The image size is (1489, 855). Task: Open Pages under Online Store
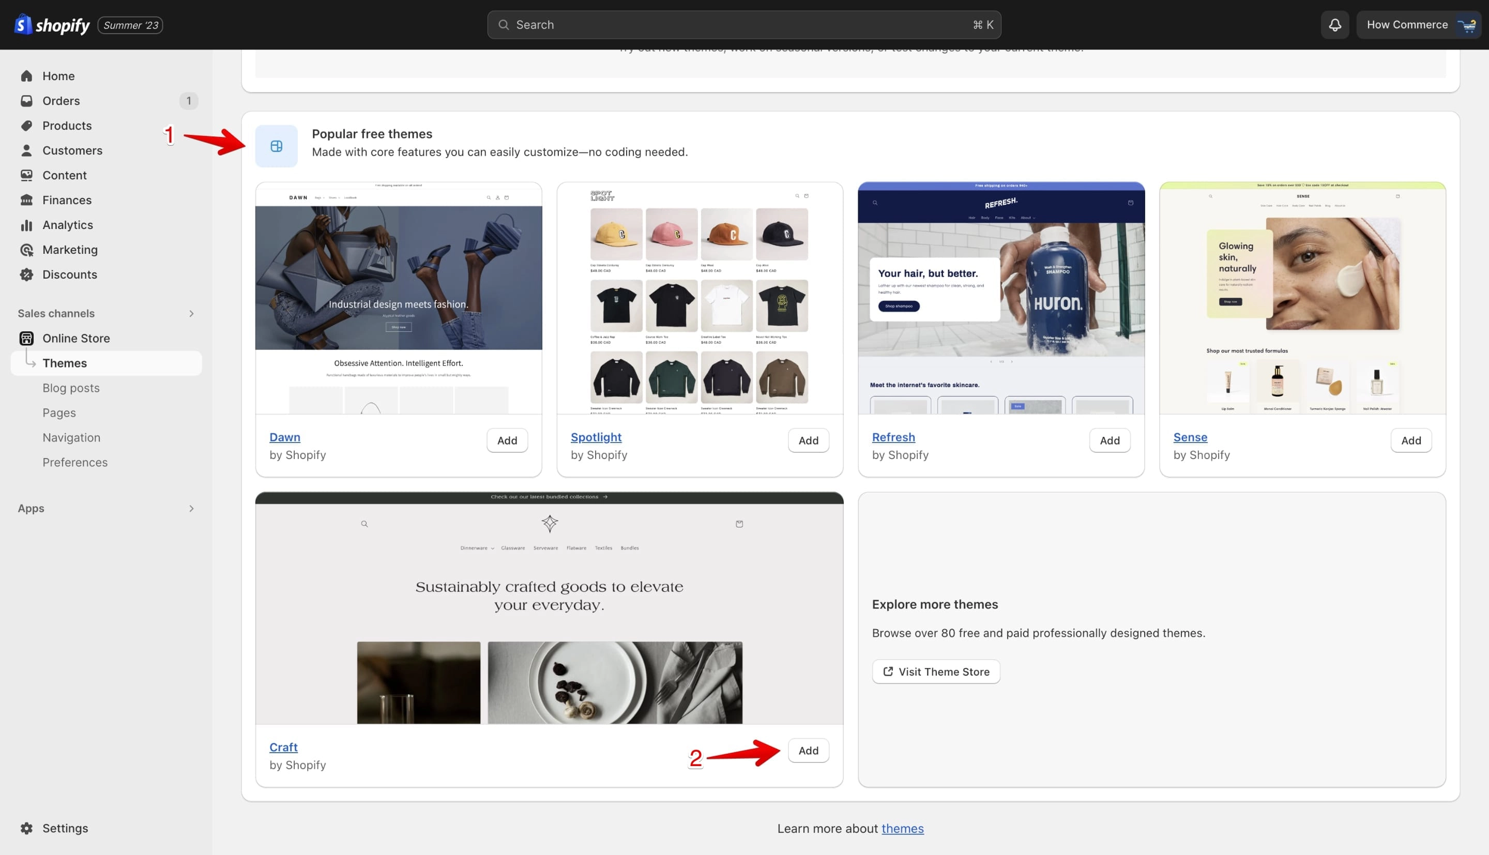pyautogui.click(x=59, y=413)
